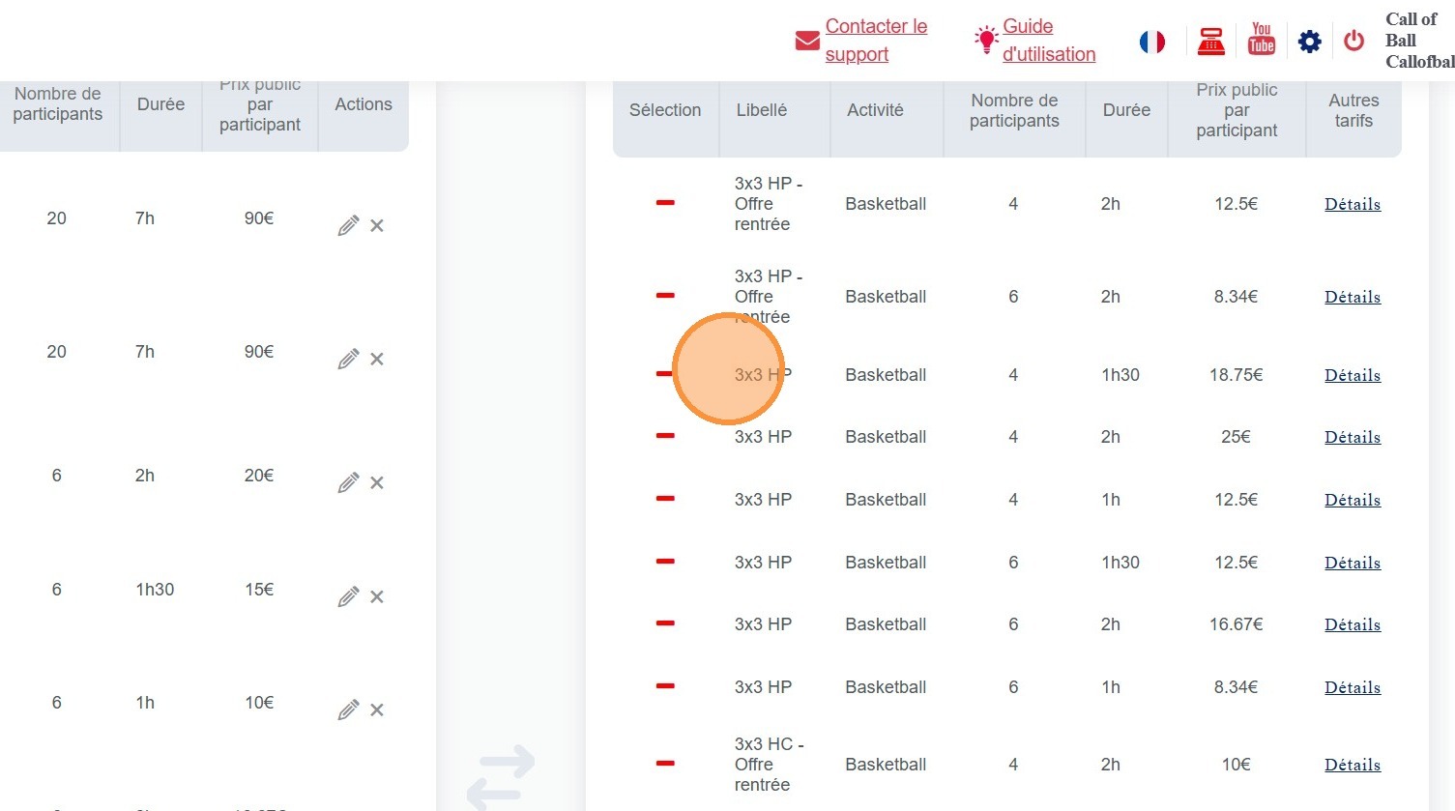The image size is (1455, 811).
Task: Click the envelope support icon
Action: pyautogui.click(x=806, y=41)
